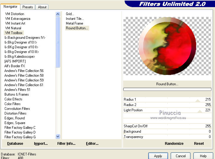Choose the Metal Frame filter
Screen dimensions: 215x159
[74, 23]
